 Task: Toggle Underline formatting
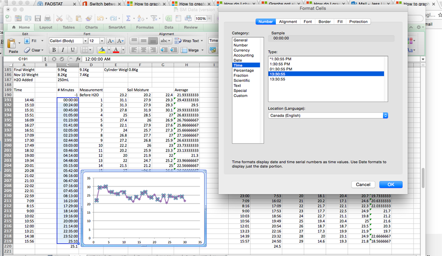point(73,50)
